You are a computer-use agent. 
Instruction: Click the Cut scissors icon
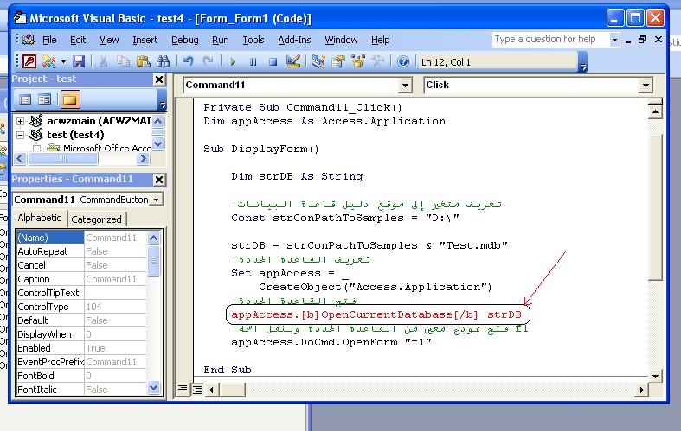(x=103, y=61)
